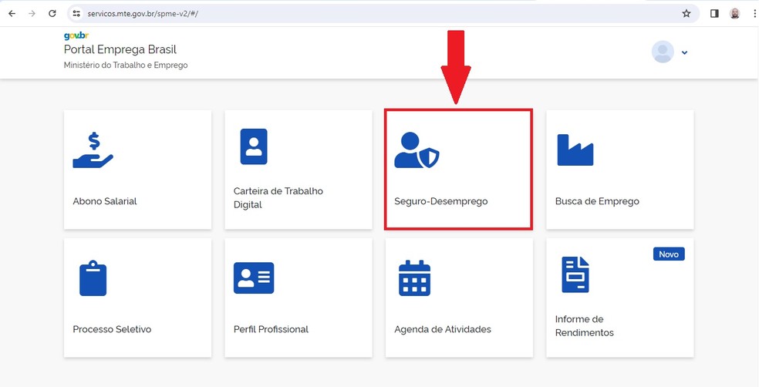Open the user profile avatar
Viewport: 759px width, 387px height.
coord(663,52)
